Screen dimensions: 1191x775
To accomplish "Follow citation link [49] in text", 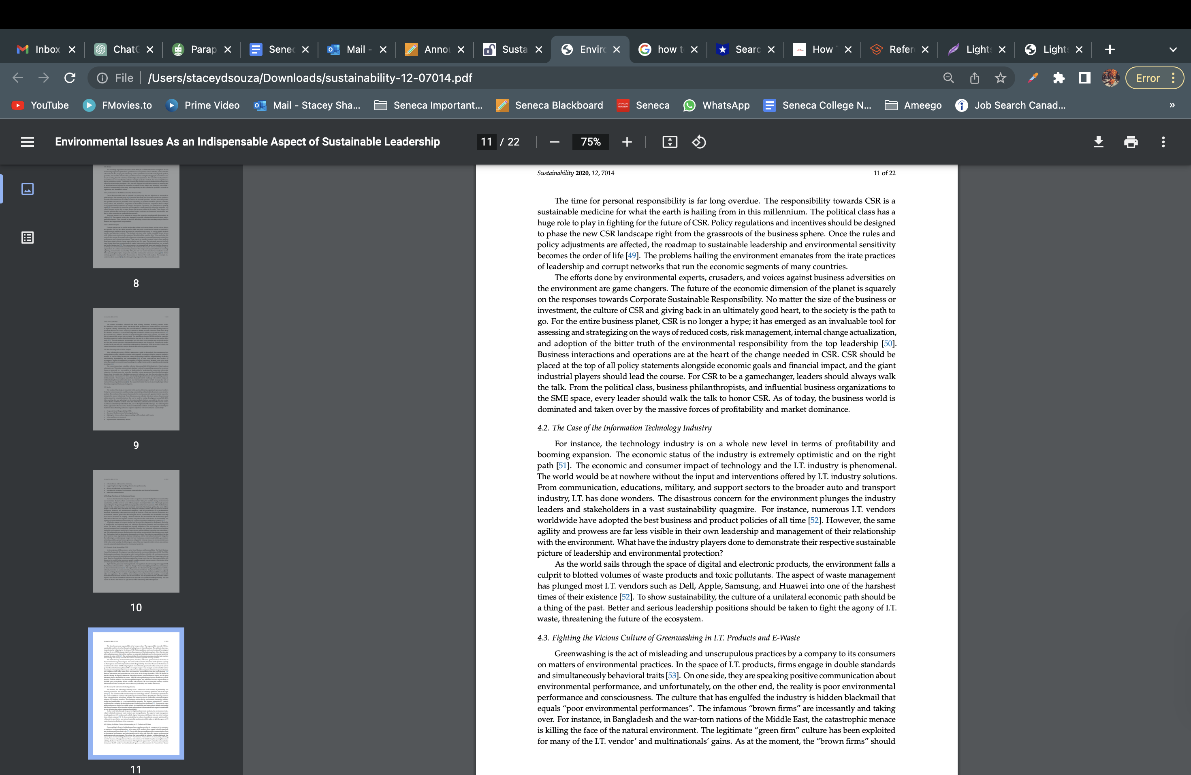I will click(x=632, y=255).
